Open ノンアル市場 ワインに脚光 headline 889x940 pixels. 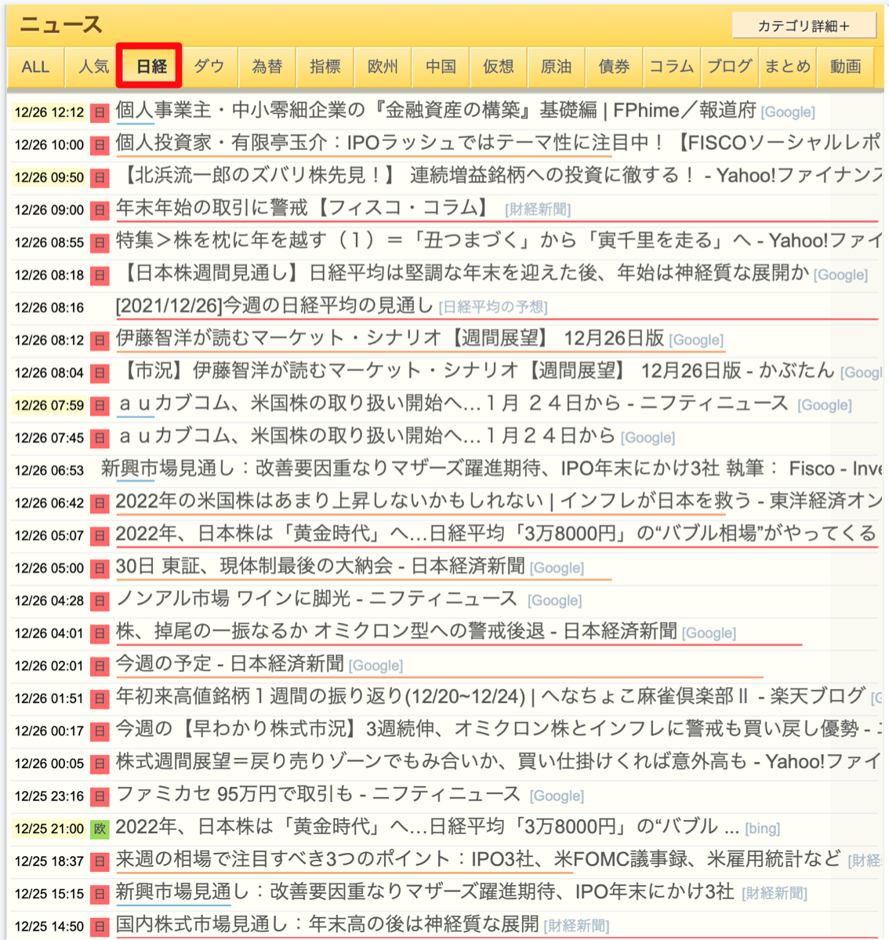coord(316,599)
